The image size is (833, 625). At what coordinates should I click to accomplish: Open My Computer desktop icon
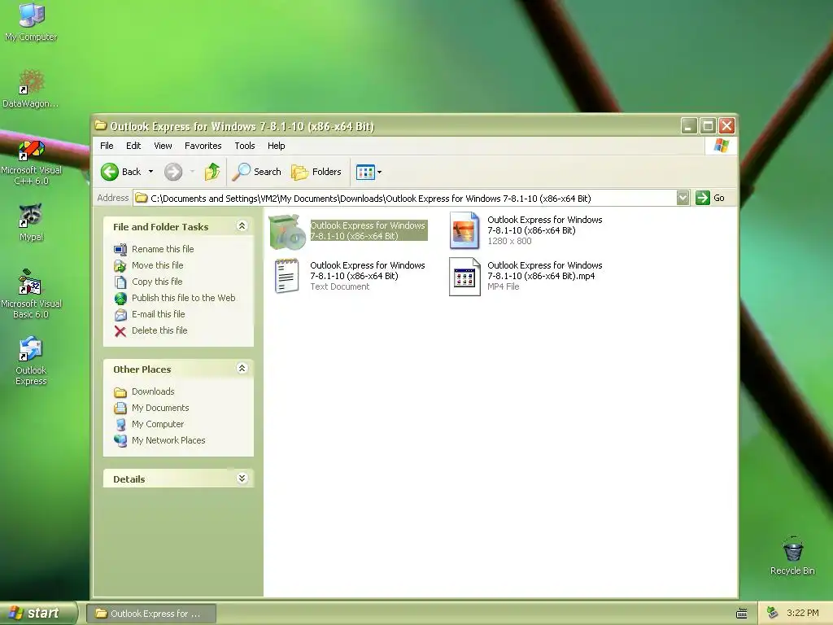point(32,23)
